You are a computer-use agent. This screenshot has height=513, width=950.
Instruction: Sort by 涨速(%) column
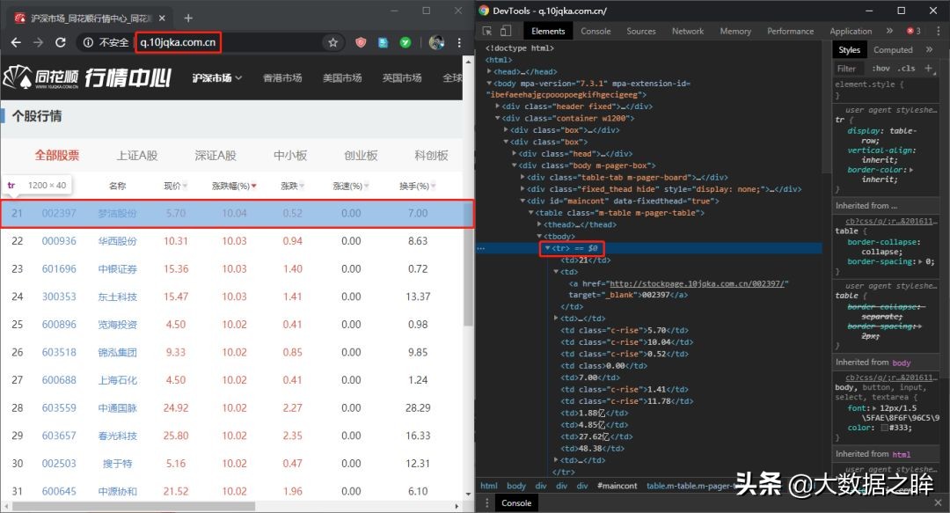point(351,187)
